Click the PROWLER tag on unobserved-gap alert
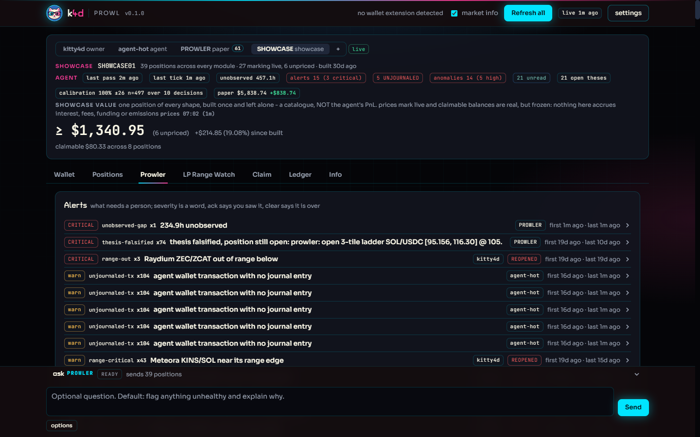Screen dimensions: 700x437 530,225
